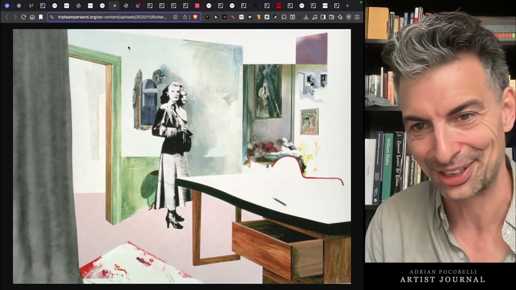Switch to the gear-flower icon tab
516x290 pixels.
click(x=19, y=6)
